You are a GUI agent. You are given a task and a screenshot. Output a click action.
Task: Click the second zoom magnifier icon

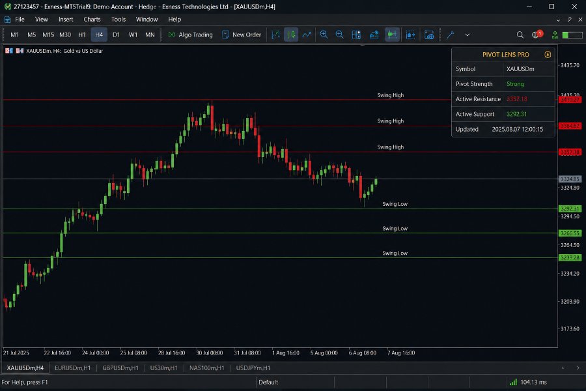[x=340, y=35]
